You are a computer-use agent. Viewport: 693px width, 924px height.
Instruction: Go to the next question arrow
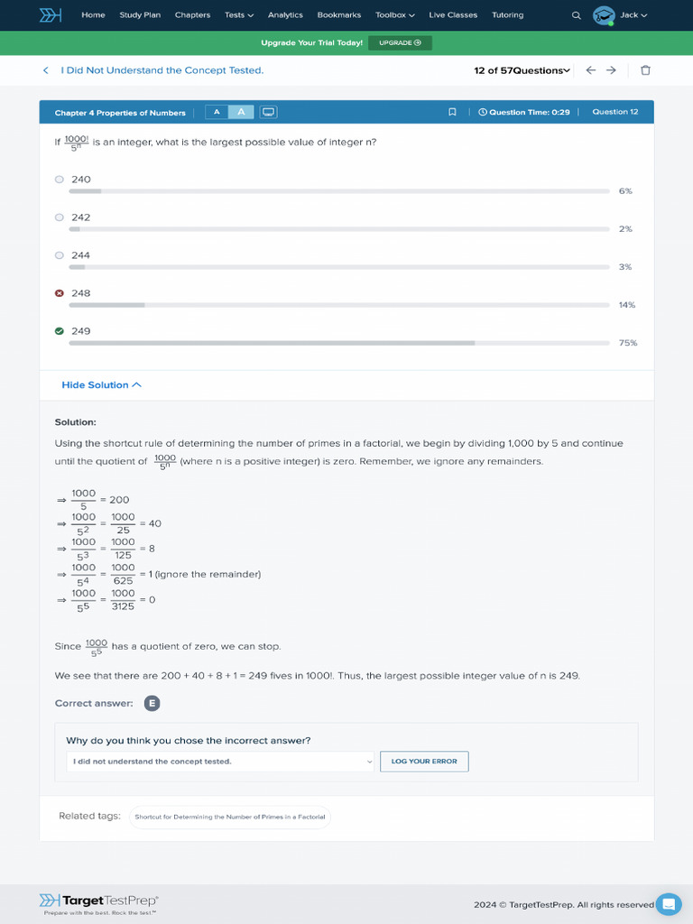click(611, 70)
